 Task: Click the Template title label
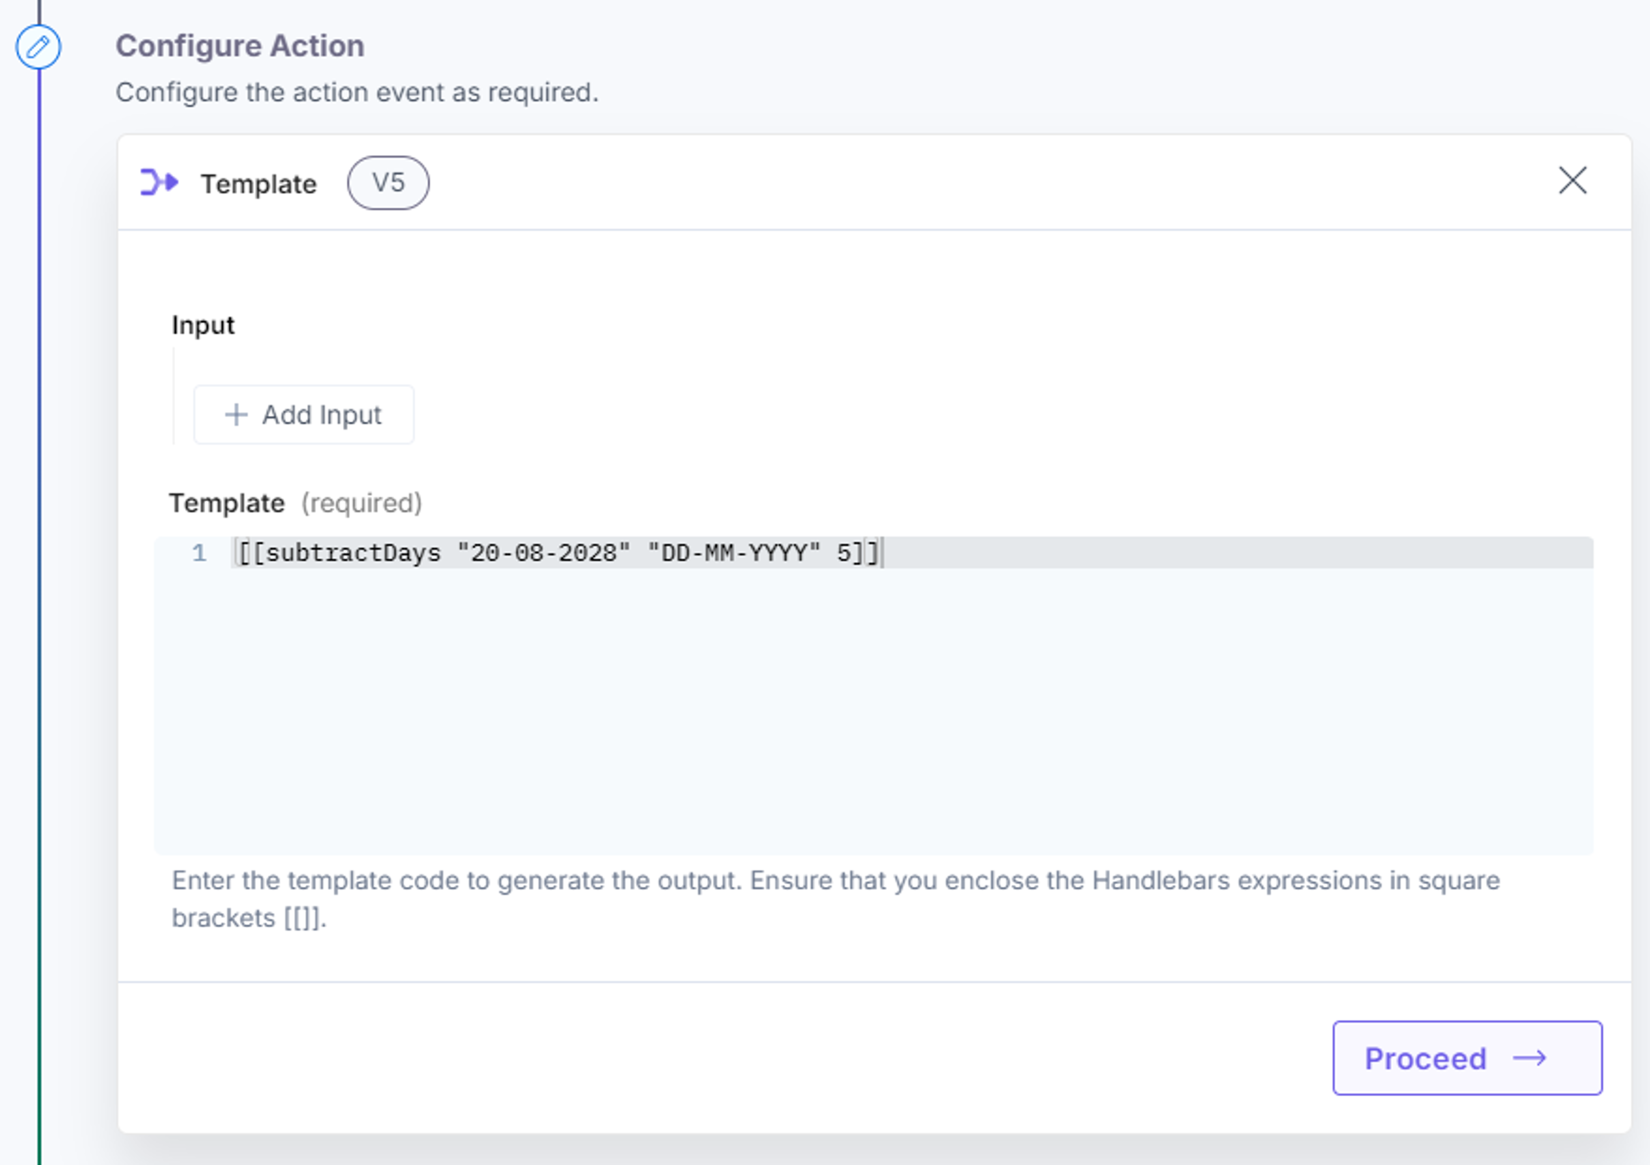pyautogui.click(x=259, y=185)
